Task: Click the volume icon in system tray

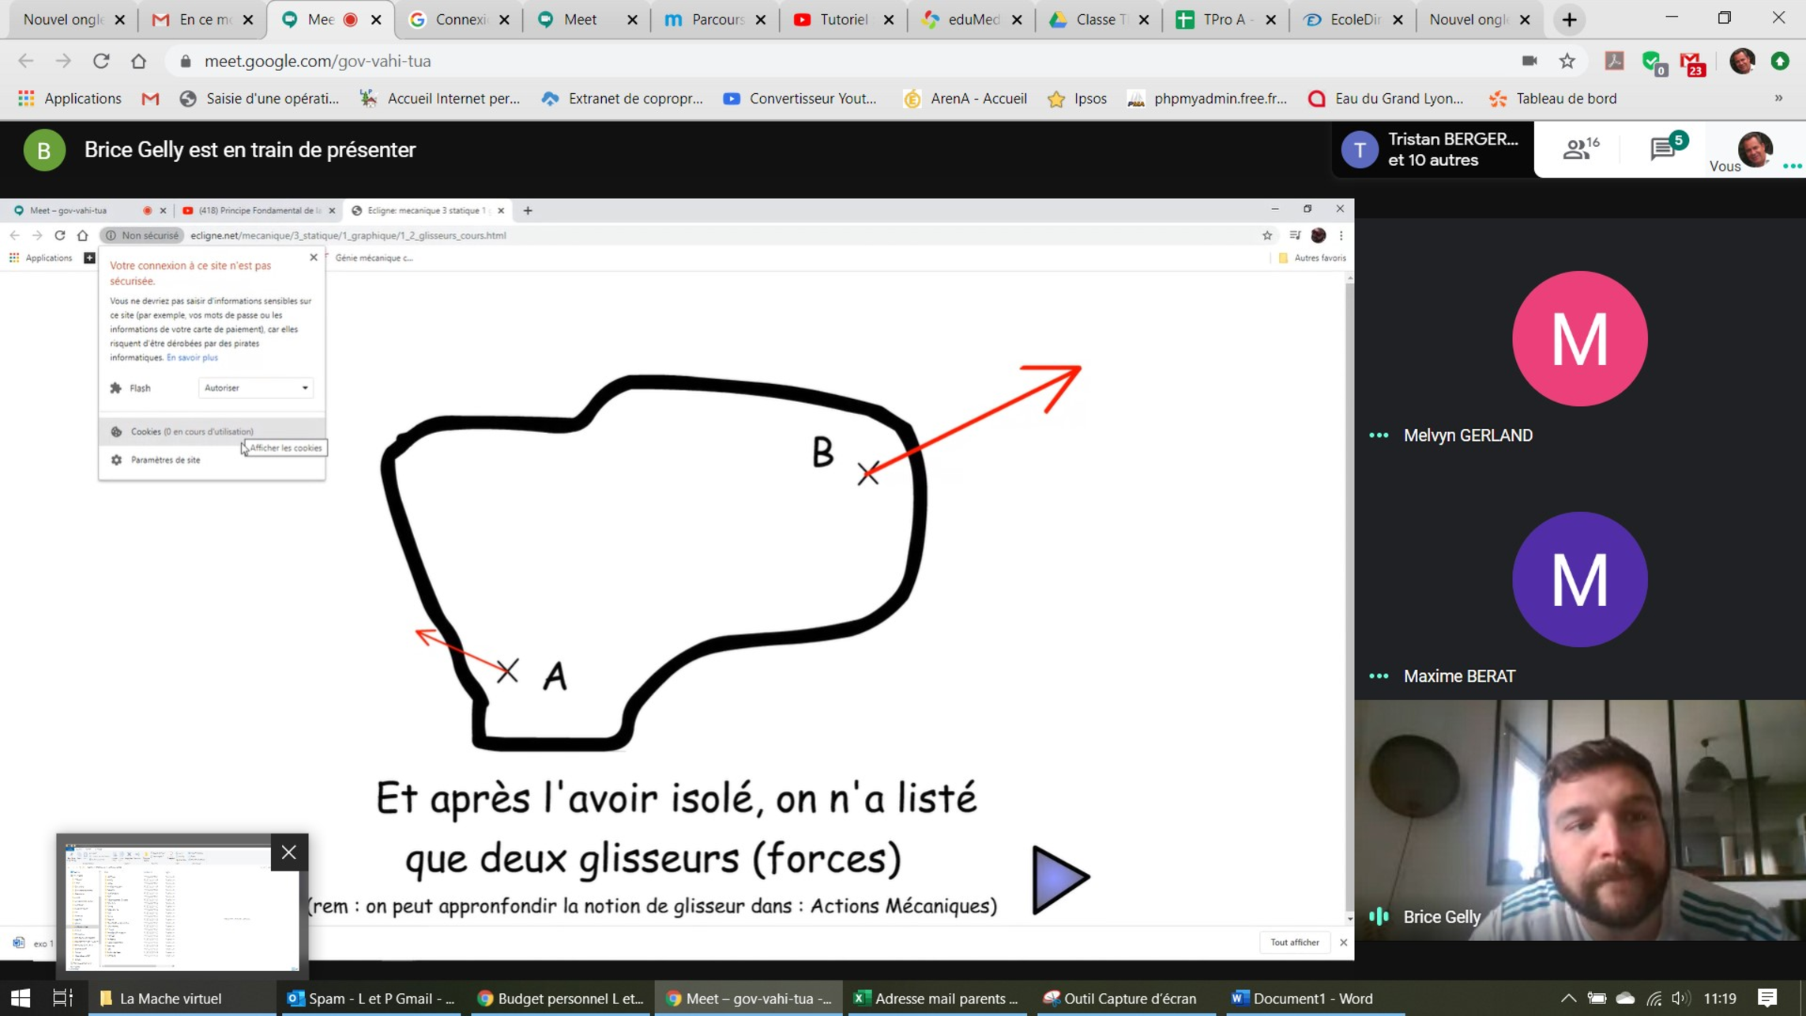Action: 1680,998
